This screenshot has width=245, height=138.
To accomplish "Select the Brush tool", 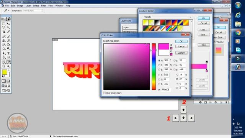I will pyautogui.click(x=8, y=37).
